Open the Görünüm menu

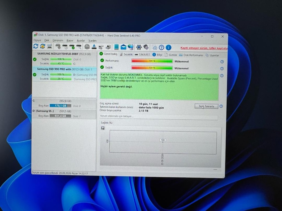[58, 41]
